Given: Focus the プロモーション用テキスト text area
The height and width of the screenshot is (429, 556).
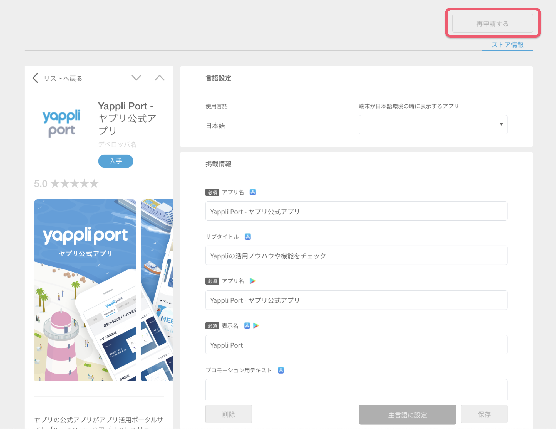Looking at the screenshot, I should point(356,389).
